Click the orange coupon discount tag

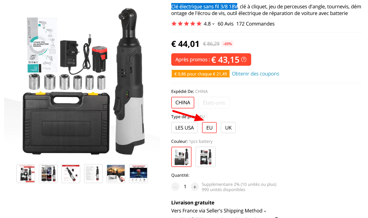coord(200,74)
